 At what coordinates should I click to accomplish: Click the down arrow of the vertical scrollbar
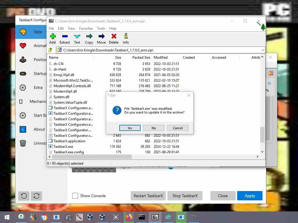[x=262, y=152]
